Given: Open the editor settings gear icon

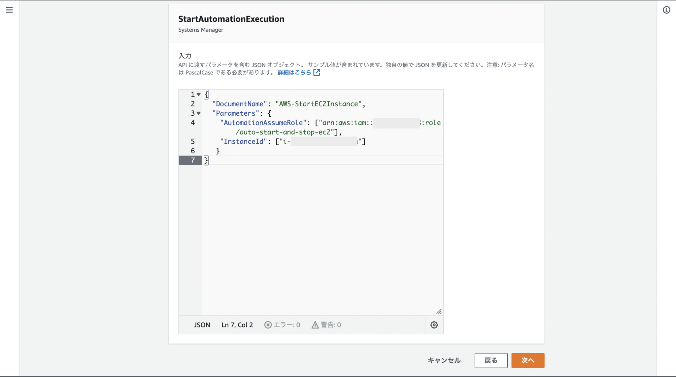Looking at the screenshot, I should point(434,325).
